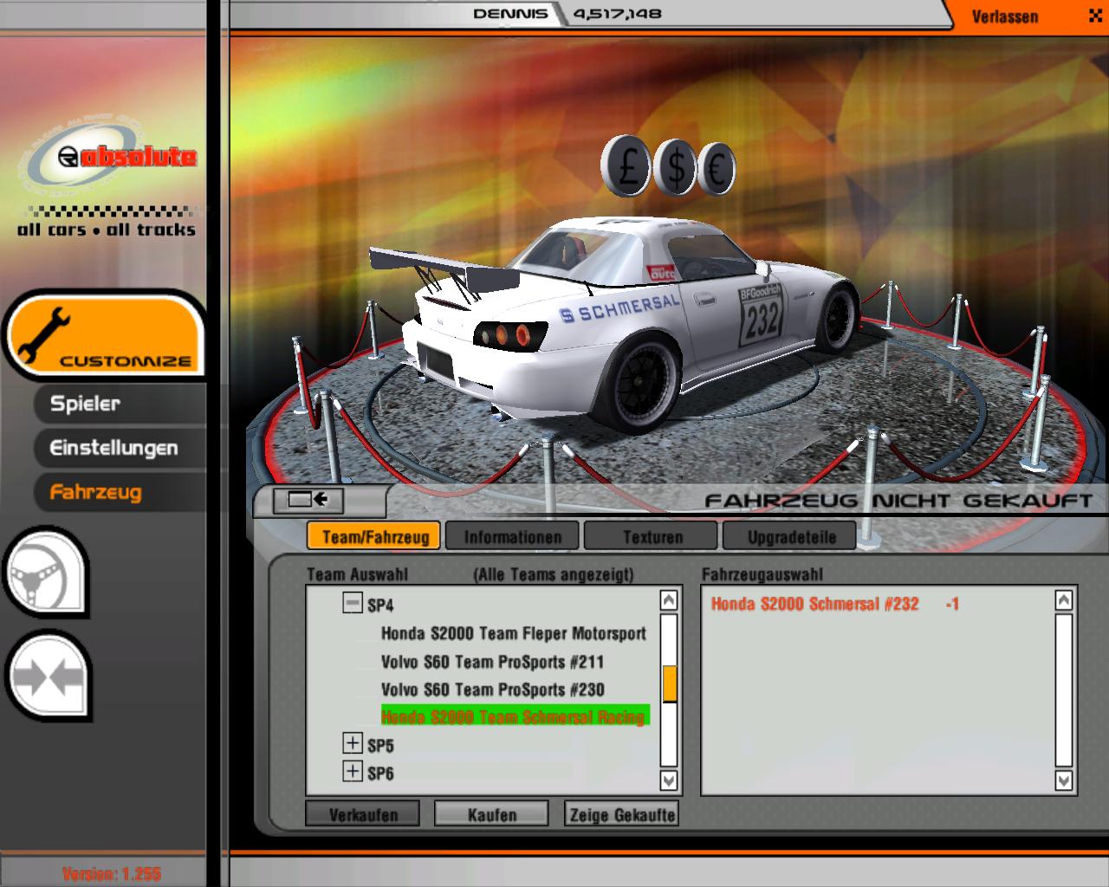The image size is (1109, 887).
Task: Open the Upgradeteile tab
Action: point(789,536)
